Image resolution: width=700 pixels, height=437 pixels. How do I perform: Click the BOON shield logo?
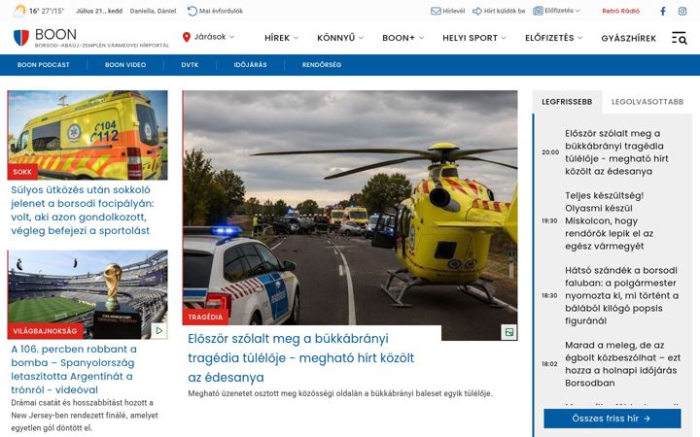pos(21,38)
